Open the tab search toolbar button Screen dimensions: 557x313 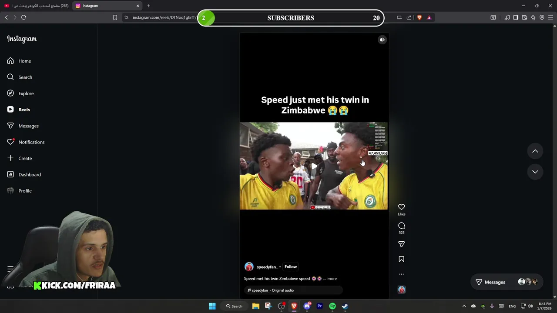(x=493, y=17)
